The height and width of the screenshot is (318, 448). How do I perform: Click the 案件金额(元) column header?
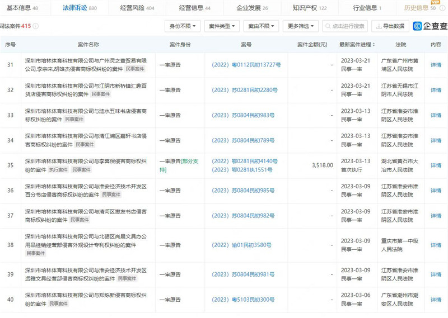click(x=312, y=45)
